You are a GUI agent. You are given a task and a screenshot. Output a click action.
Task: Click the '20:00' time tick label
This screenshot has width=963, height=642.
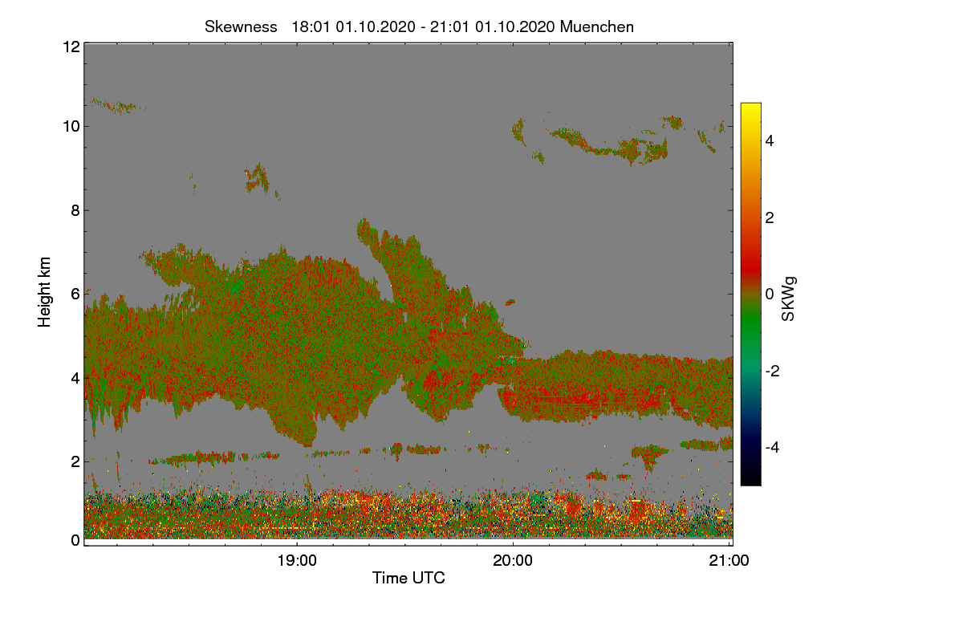(x=514, y=561)
